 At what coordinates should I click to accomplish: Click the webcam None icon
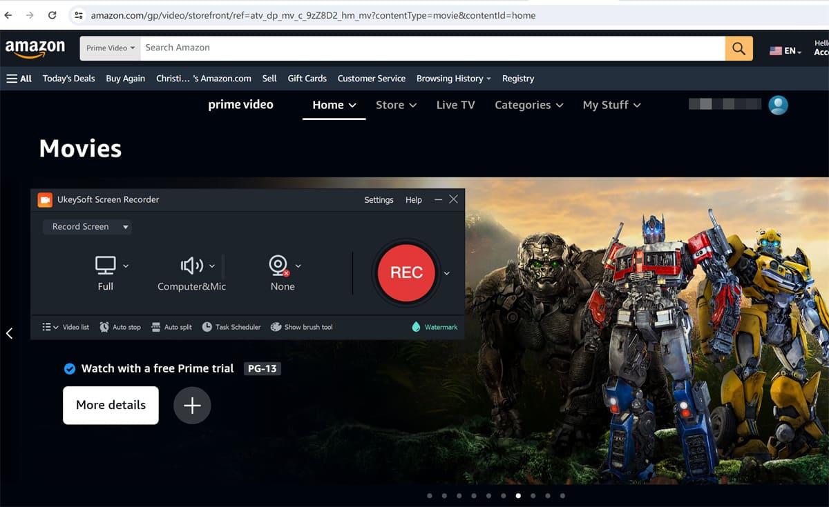(278, 266)
